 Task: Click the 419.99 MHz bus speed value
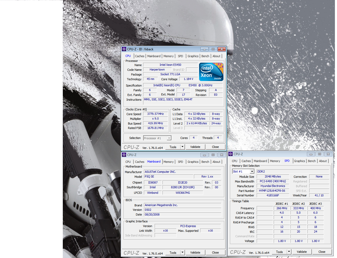click(x=155, y=123)
